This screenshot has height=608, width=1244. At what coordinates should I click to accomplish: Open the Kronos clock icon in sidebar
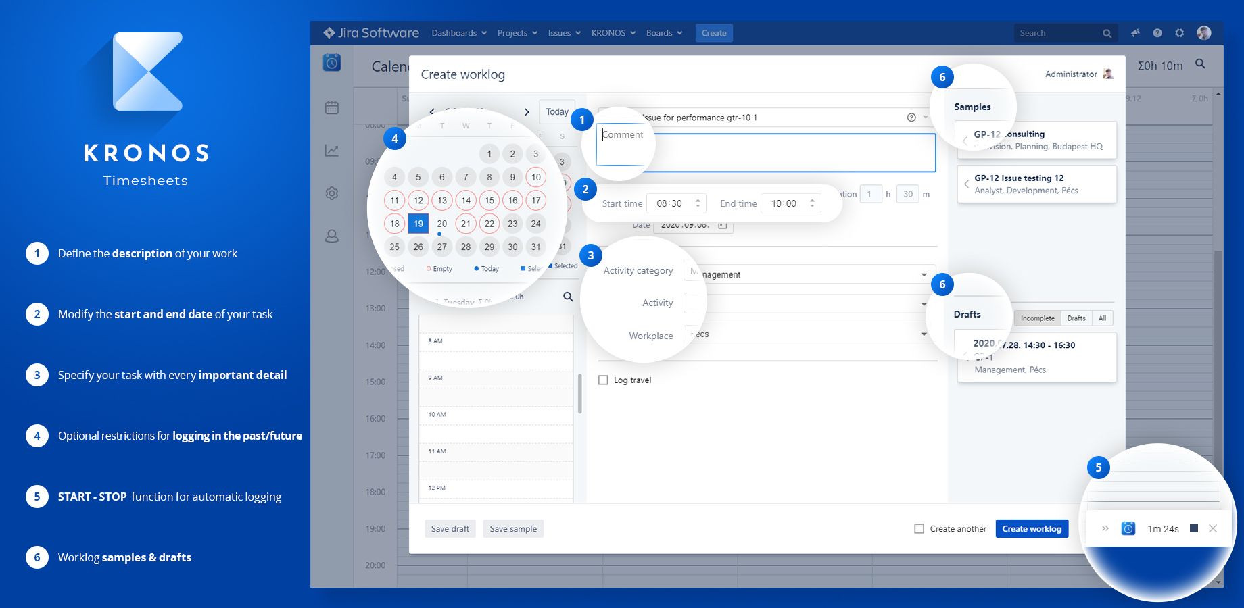(331, 63)
